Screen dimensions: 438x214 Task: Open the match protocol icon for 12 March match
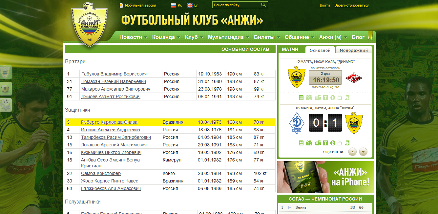(x=301, y=97)
